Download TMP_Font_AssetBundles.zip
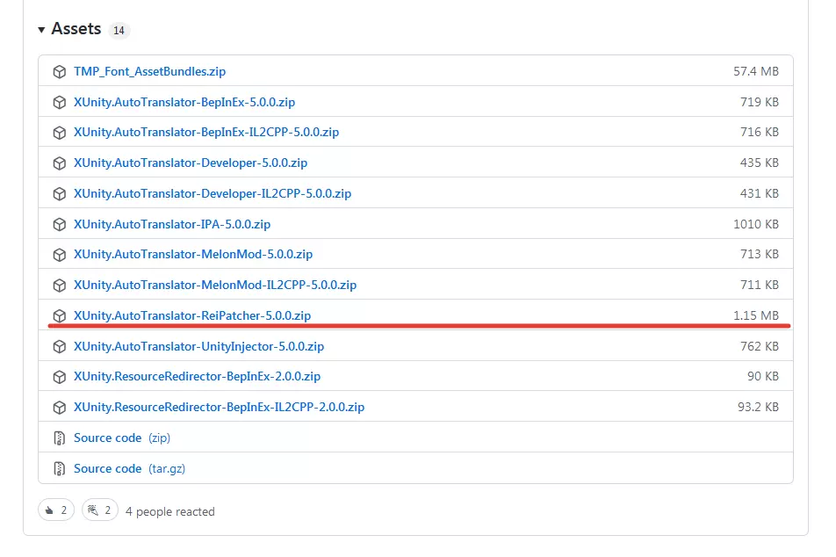The image size is (836, 557). click(149, 71)
